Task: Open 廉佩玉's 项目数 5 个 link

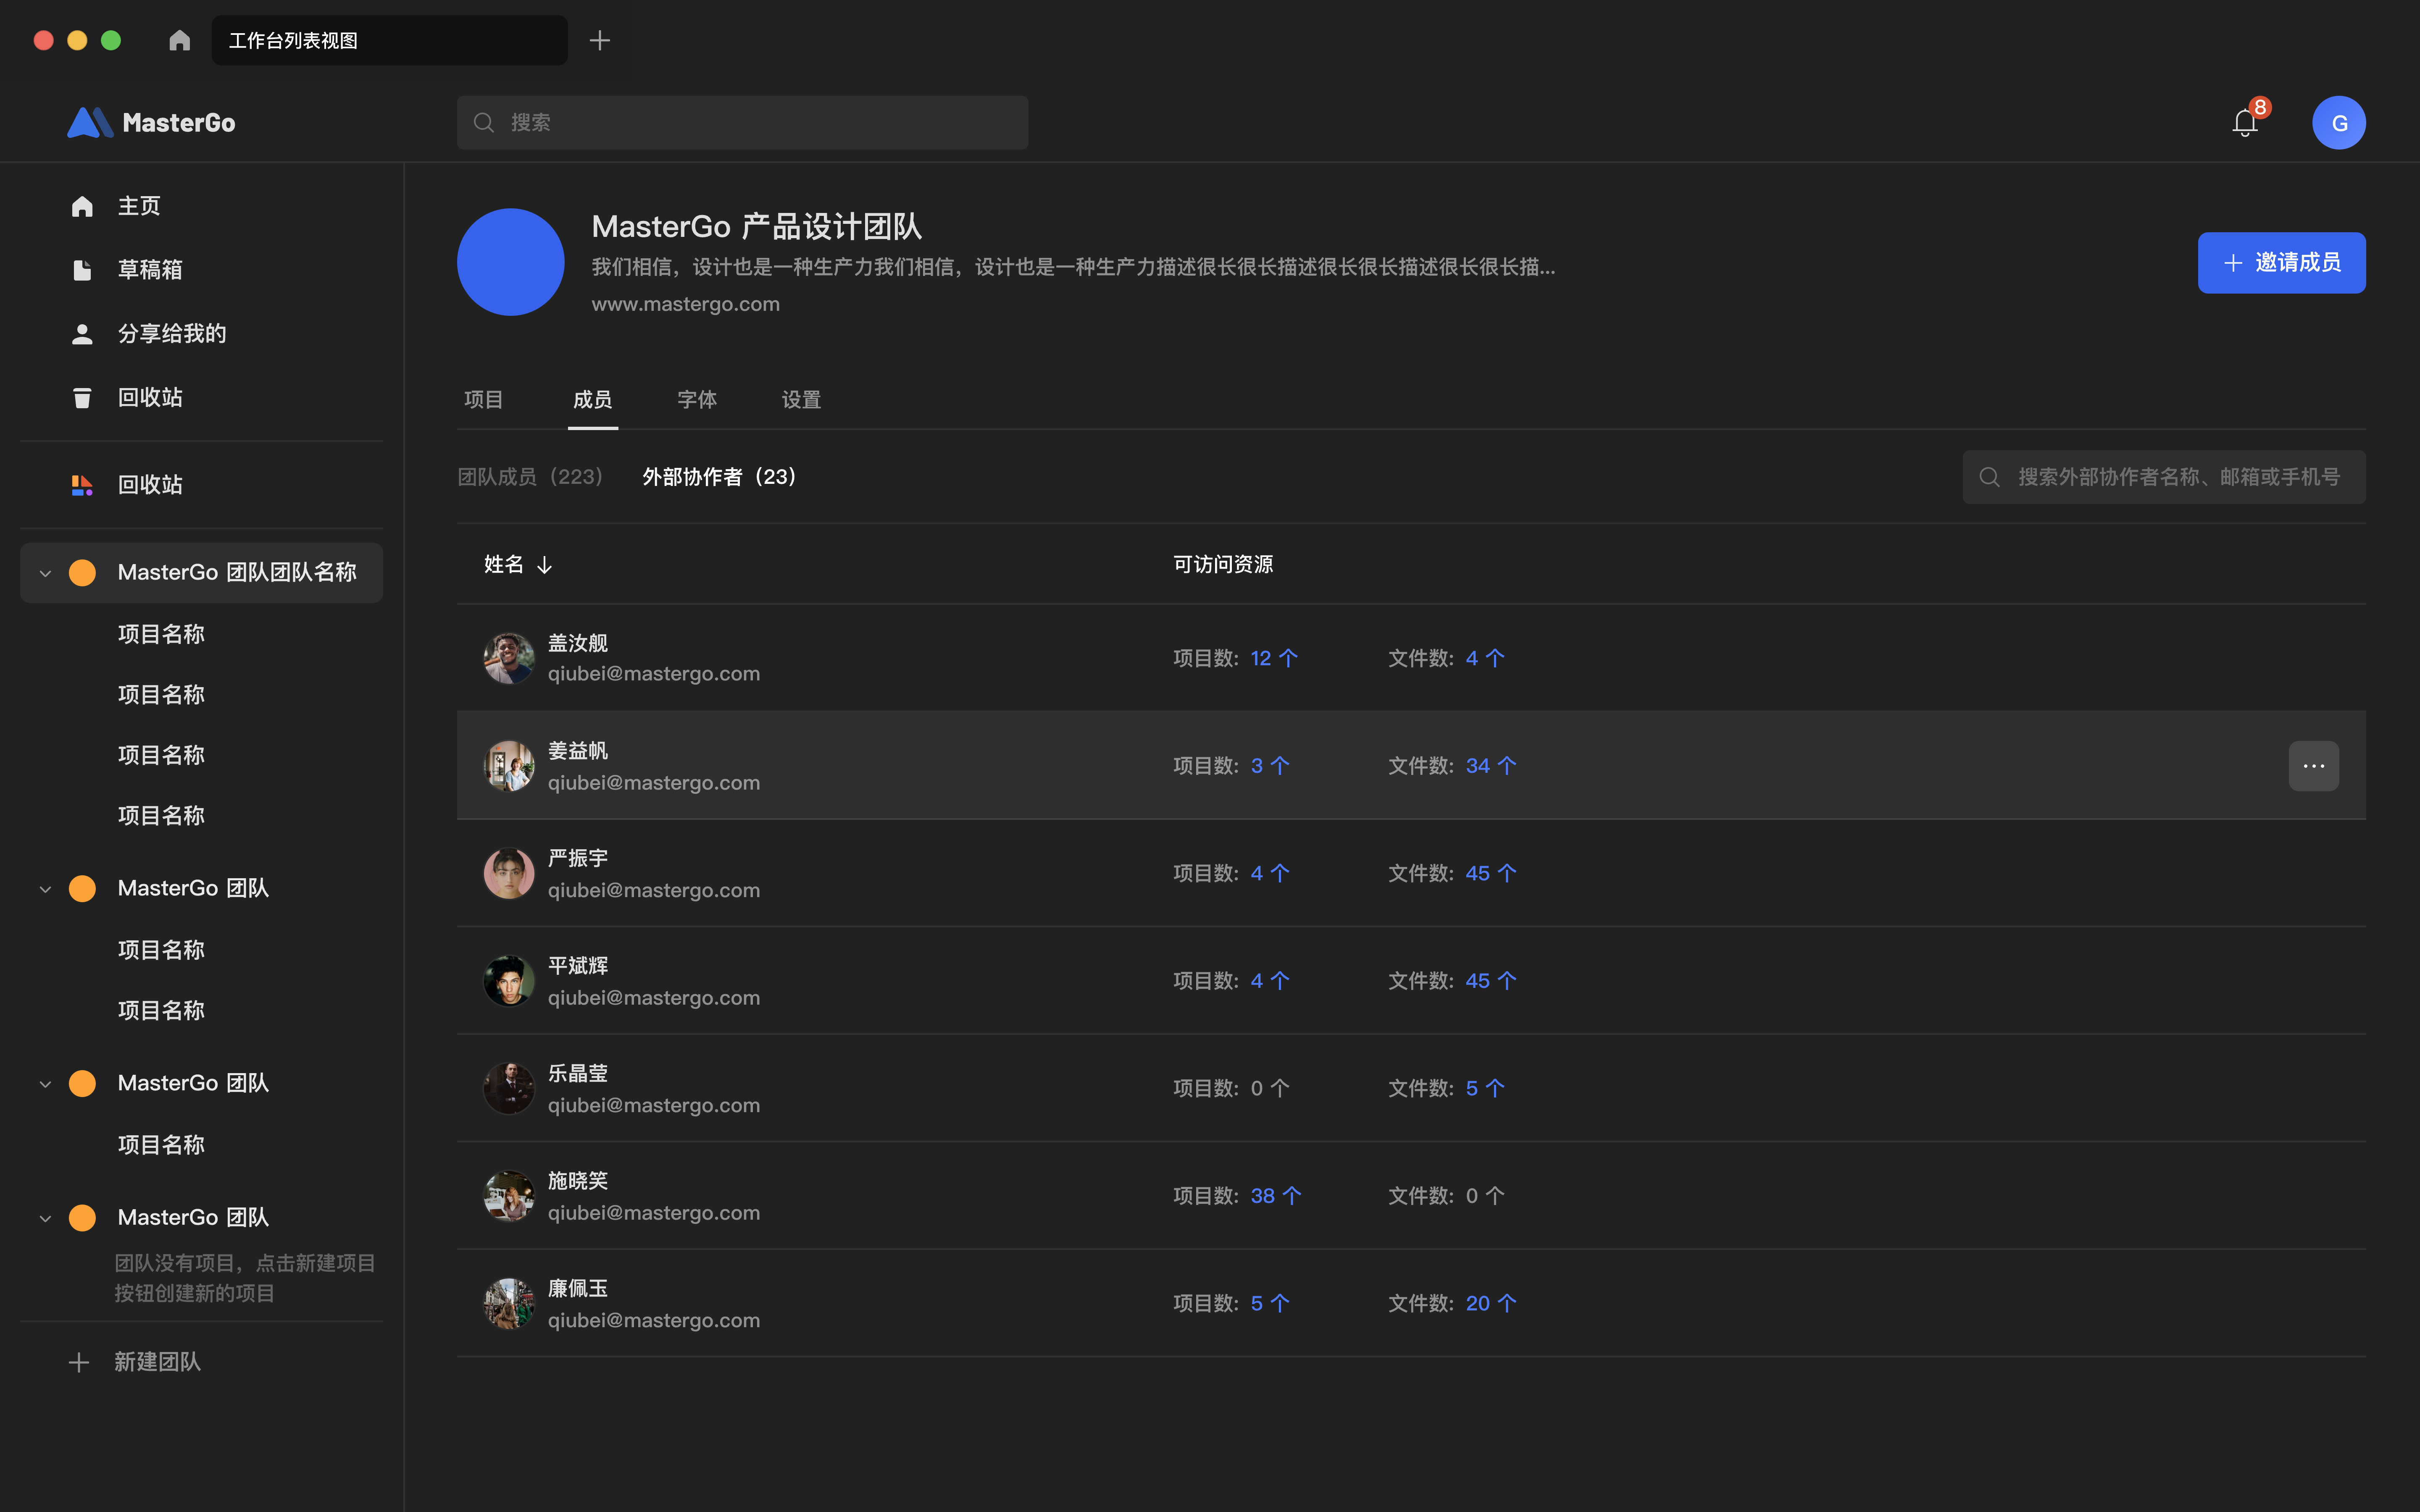Action: [x=1270, y=1303]
